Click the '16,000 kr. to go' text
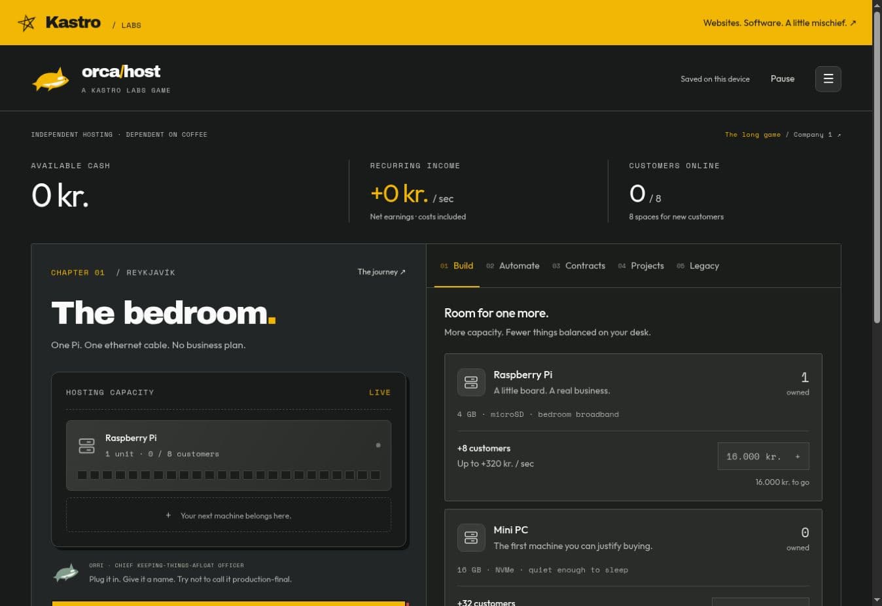882x606 pixels. [782, 482]
